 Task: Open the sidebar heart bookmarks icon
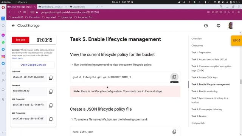3,90
